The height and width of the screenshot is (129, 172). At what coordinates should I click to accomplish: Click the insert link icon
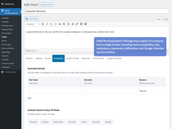click(x=77, y=24)
